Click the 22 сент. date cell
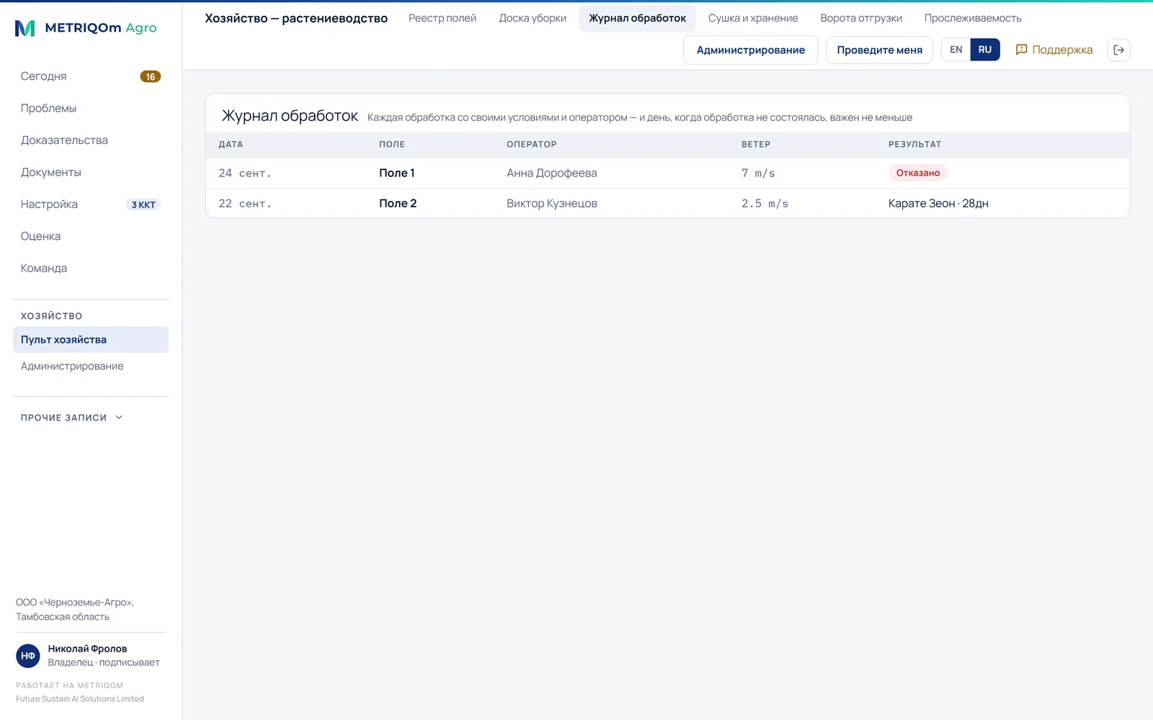The width and height of the screenshot is (1153, 720). (245, 204)
